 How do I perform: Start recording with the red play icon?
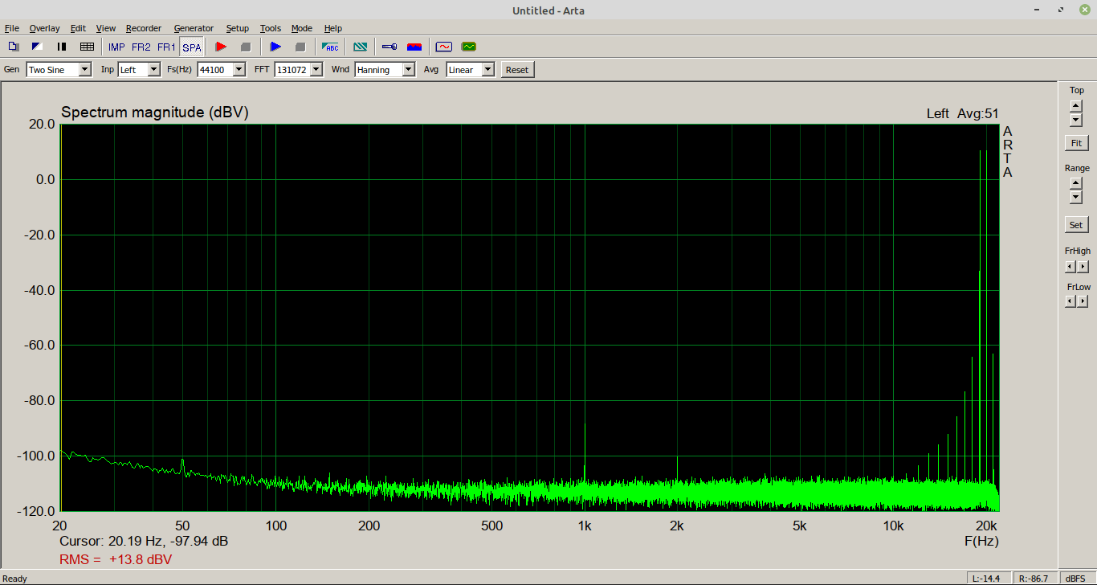[x=221, y=47]
